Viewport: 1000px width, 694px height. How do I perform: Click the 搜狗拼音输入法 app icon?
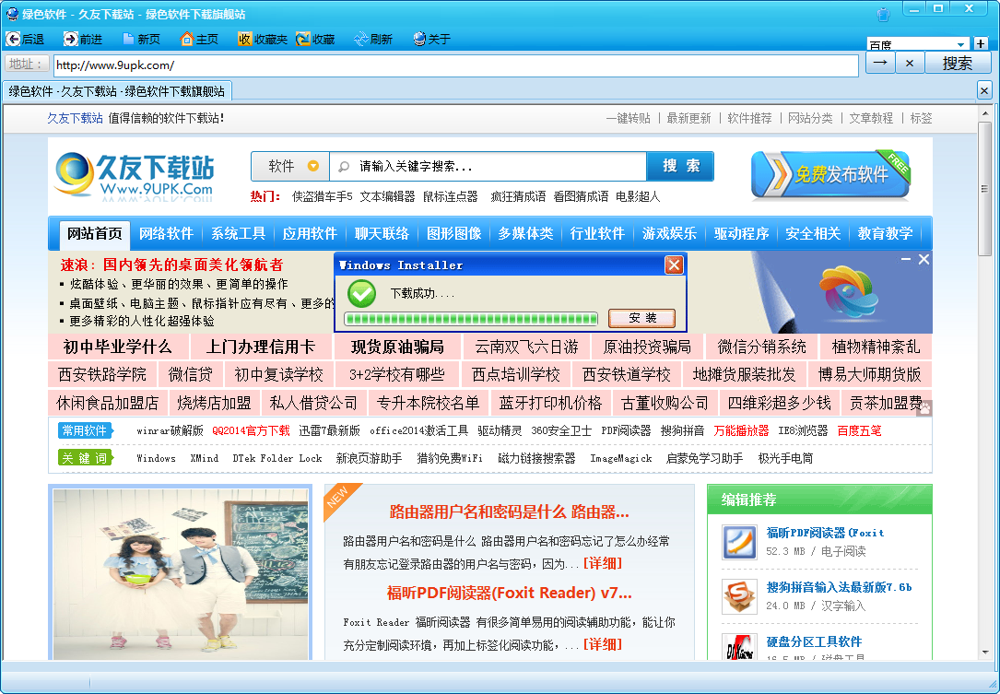coord(739,596)
